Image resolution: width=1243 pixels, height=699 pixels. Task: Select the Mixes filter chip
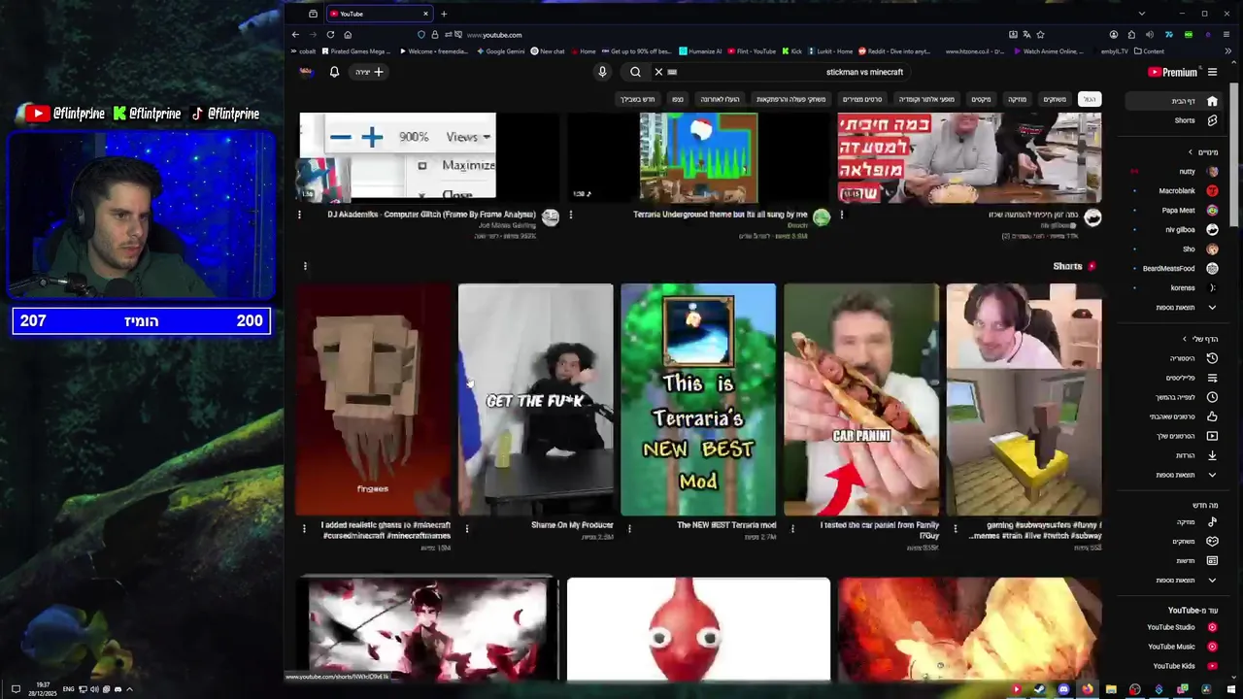tap(981, 99)
